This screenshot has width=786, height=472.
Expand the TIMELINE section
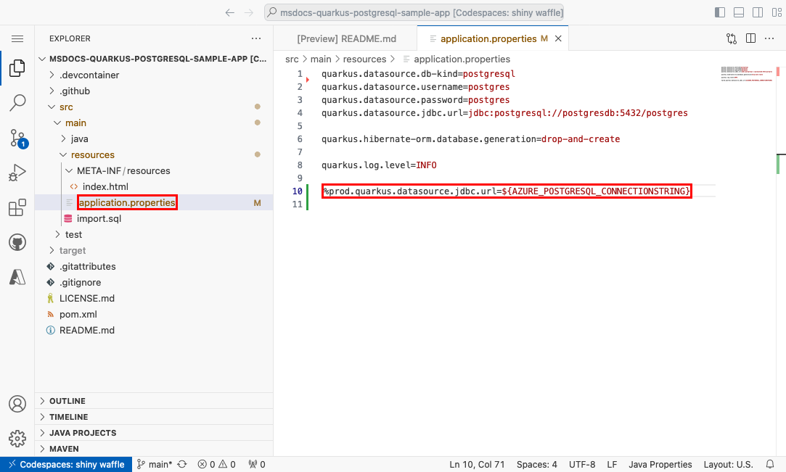[154, 417]
